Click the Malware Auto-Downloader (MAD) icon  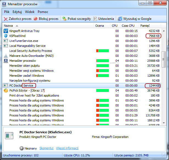click(x=6, y=56)
